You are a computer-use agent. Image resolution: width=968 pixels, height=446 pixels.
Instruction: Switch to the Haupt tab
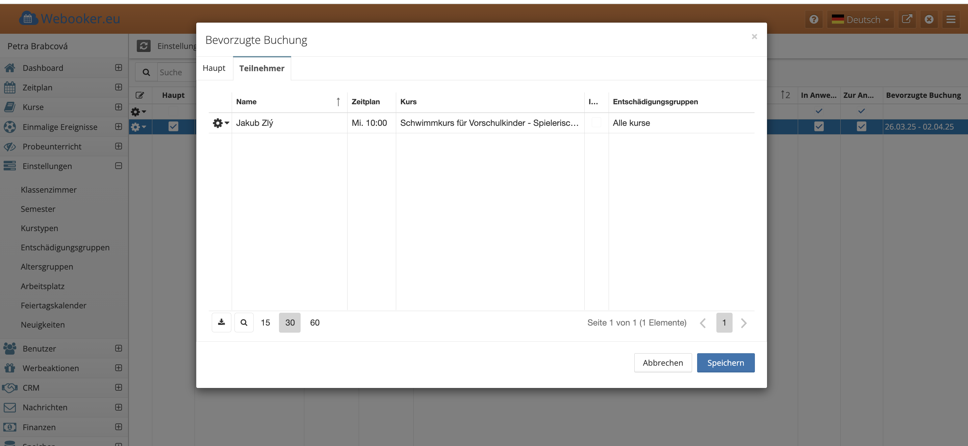[214, 68]
